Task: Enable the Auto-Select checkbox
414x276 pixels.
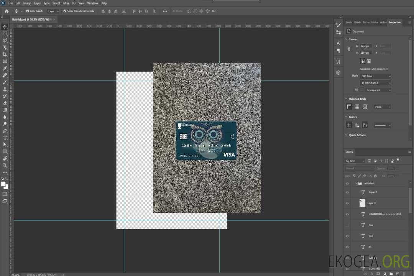Action: click(x=27, y=11)
